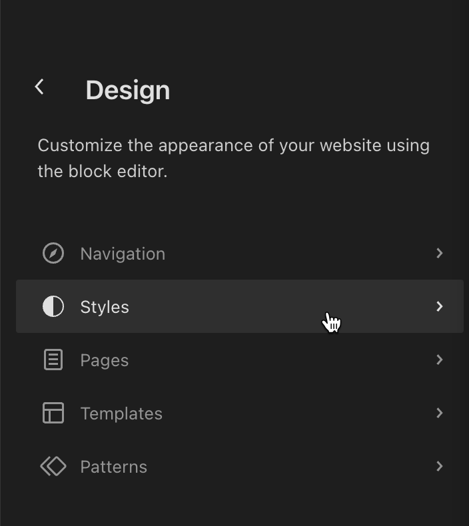Select the Styles menu label
This screenshot has height=526, width=469.
(105, 307)
